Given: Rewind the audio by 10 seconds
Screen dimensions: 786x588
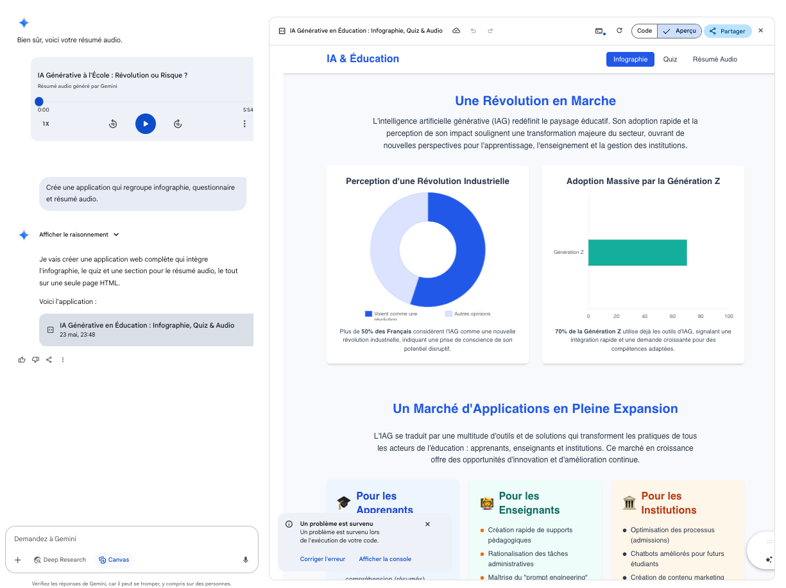Looking at the screenshot, I should coord(113,124).
